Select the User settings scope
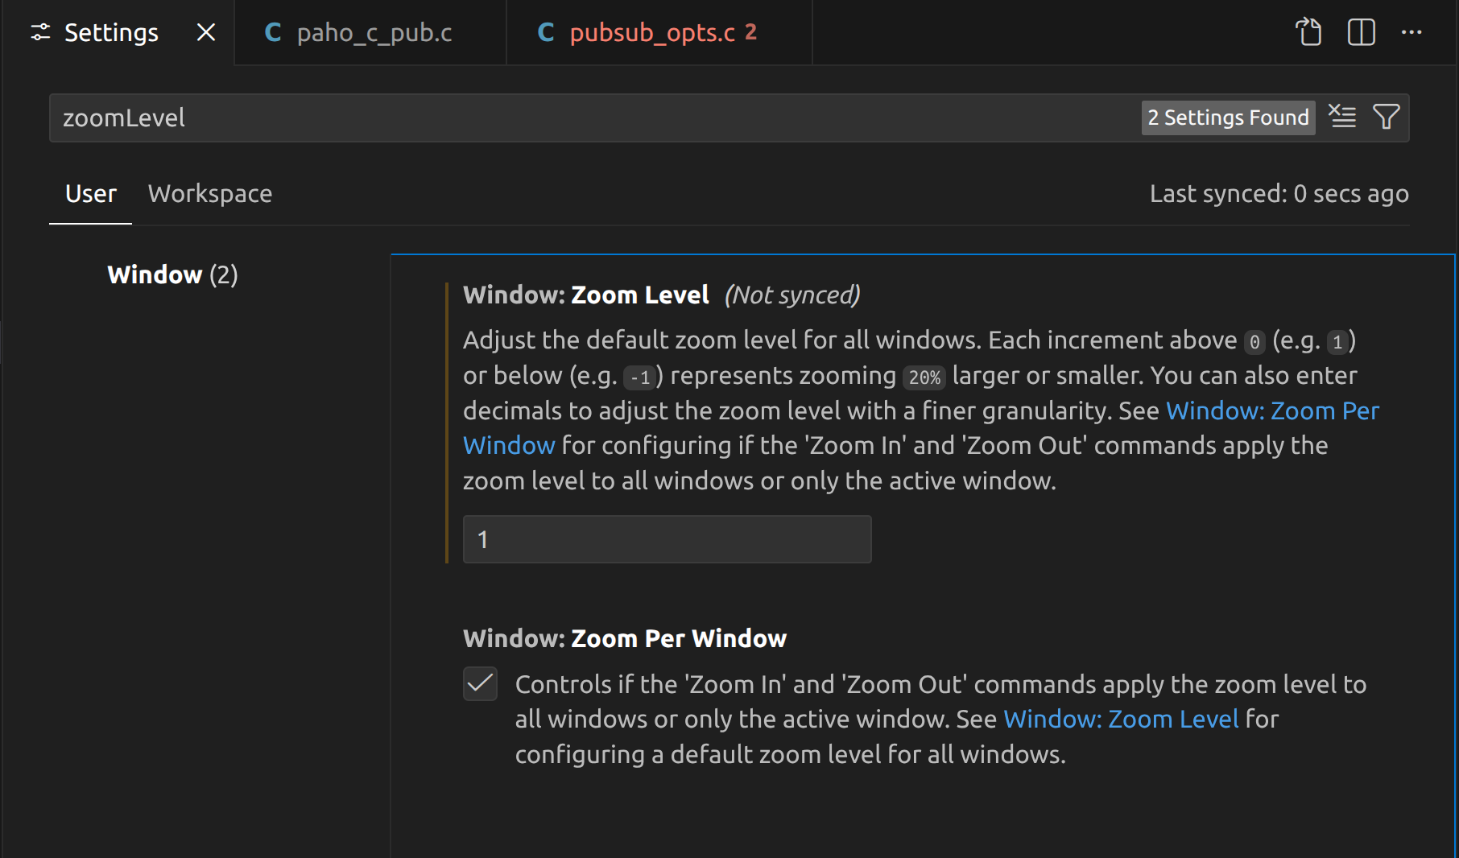This screenshot has width=1459, height=858. (x=91, y=194)
